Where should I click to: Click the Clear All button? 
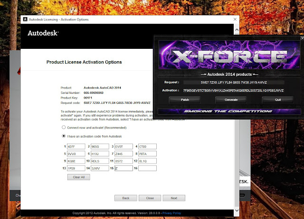(x=79, y=177)
